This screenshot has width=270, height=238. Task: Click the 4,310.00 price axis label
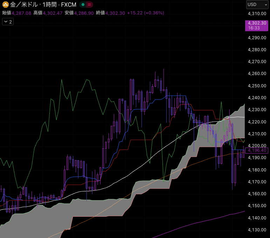click(257, 14)
